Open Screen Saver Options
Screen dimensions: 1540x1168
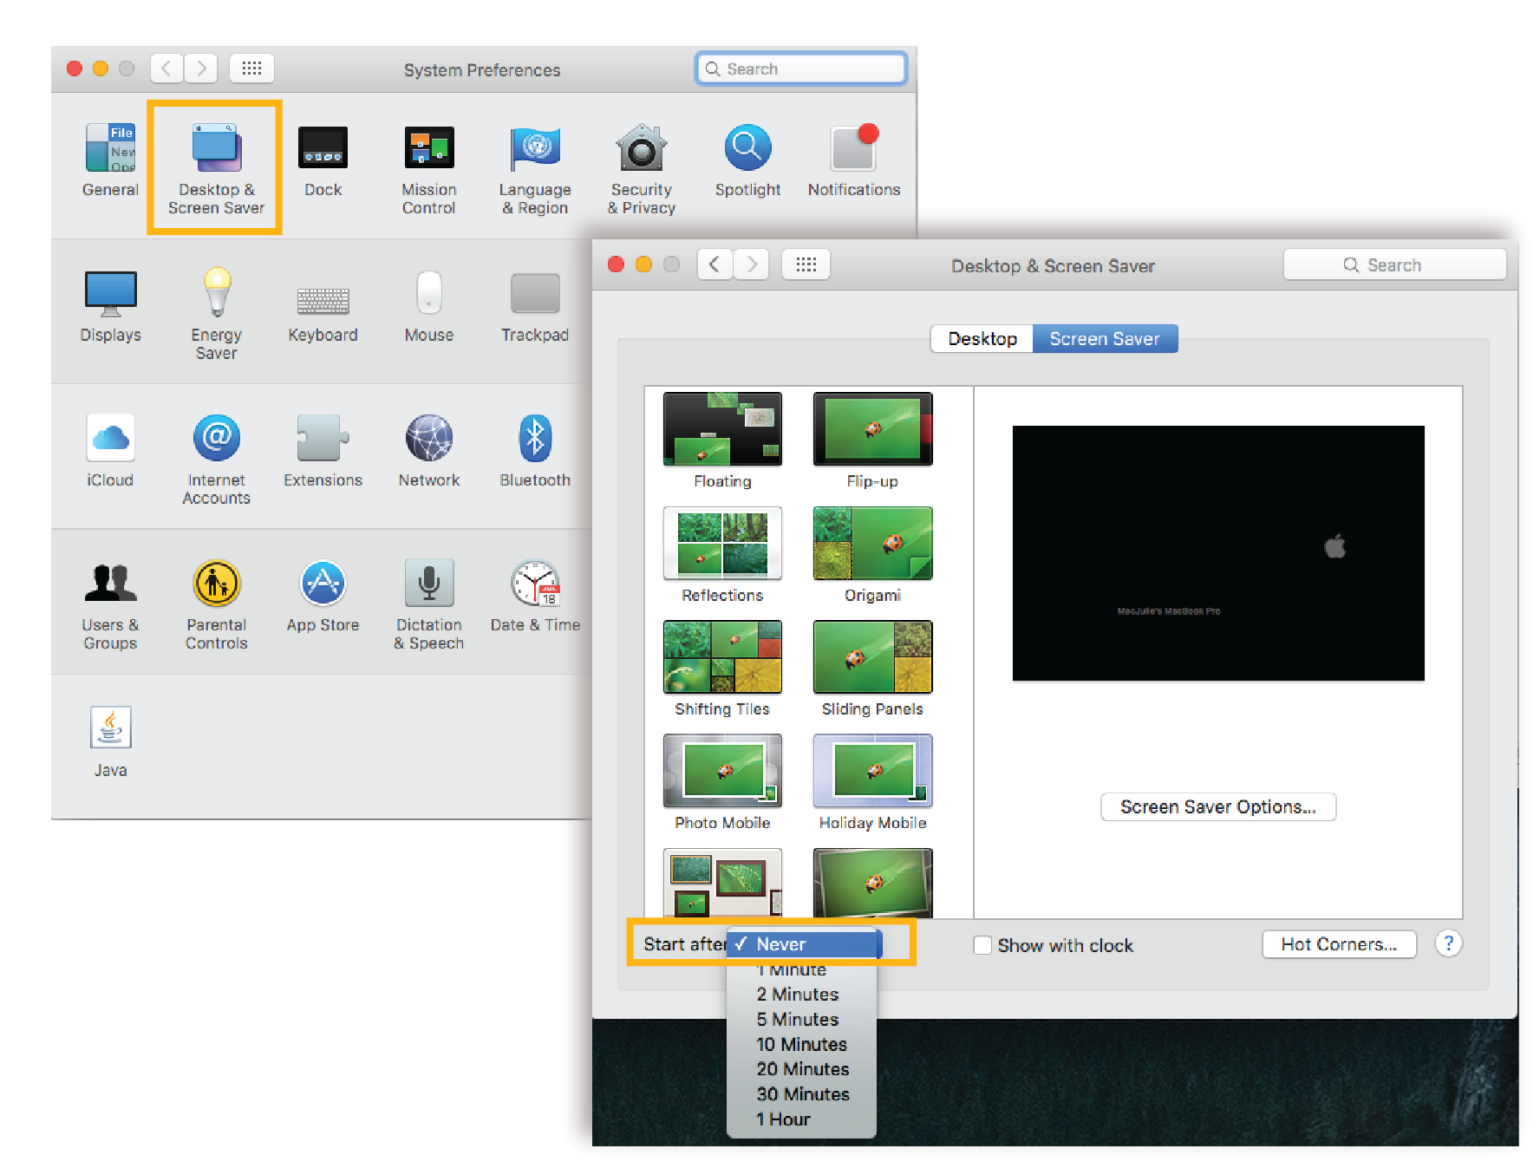tap(1217, 806)
